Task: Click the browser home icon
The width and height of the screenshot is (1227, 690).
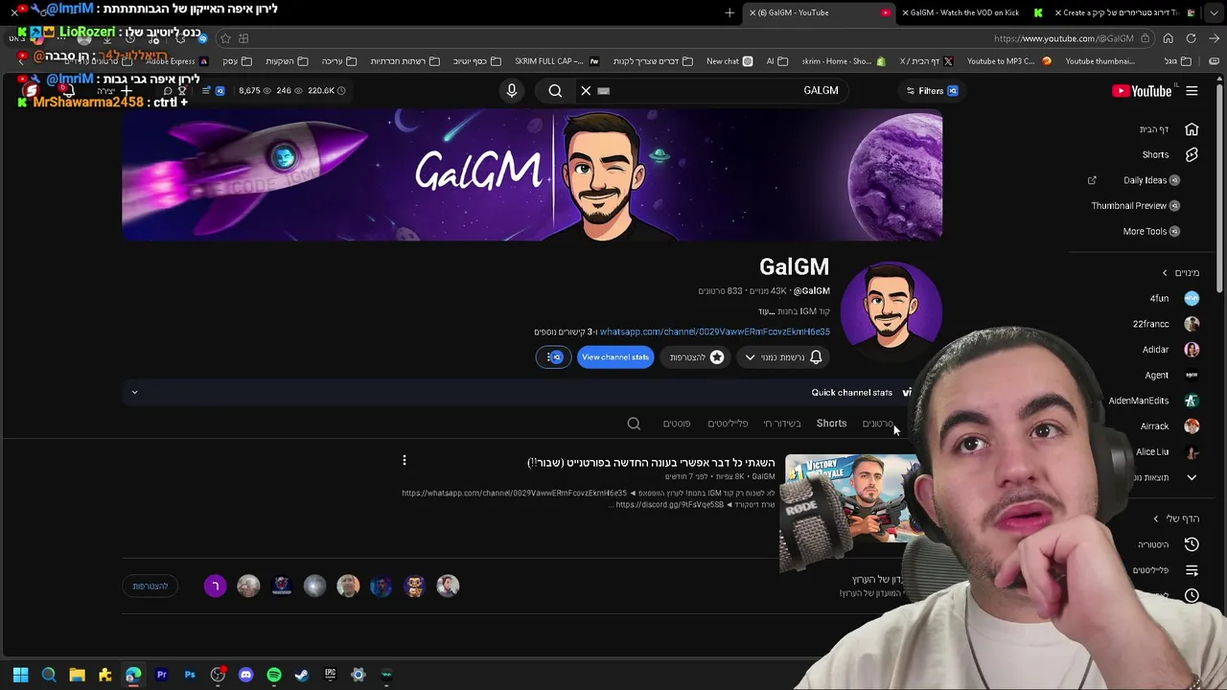Action: tap(1168, 38)
